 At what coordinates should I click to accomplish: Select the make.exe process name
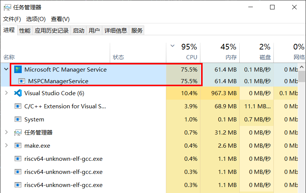point(37,145)
